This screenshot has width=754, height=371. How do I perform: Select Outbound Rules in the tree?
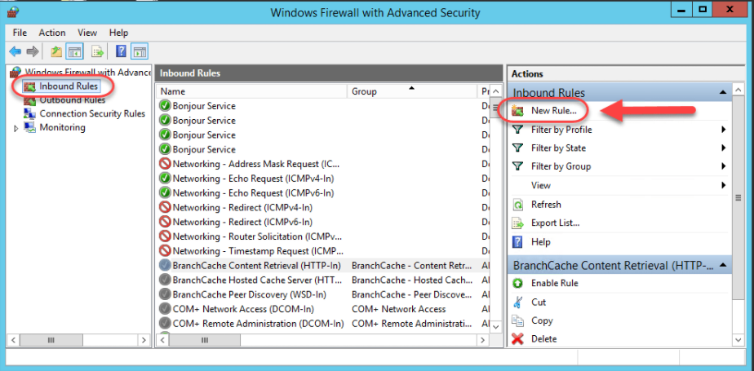click(72, 100)
